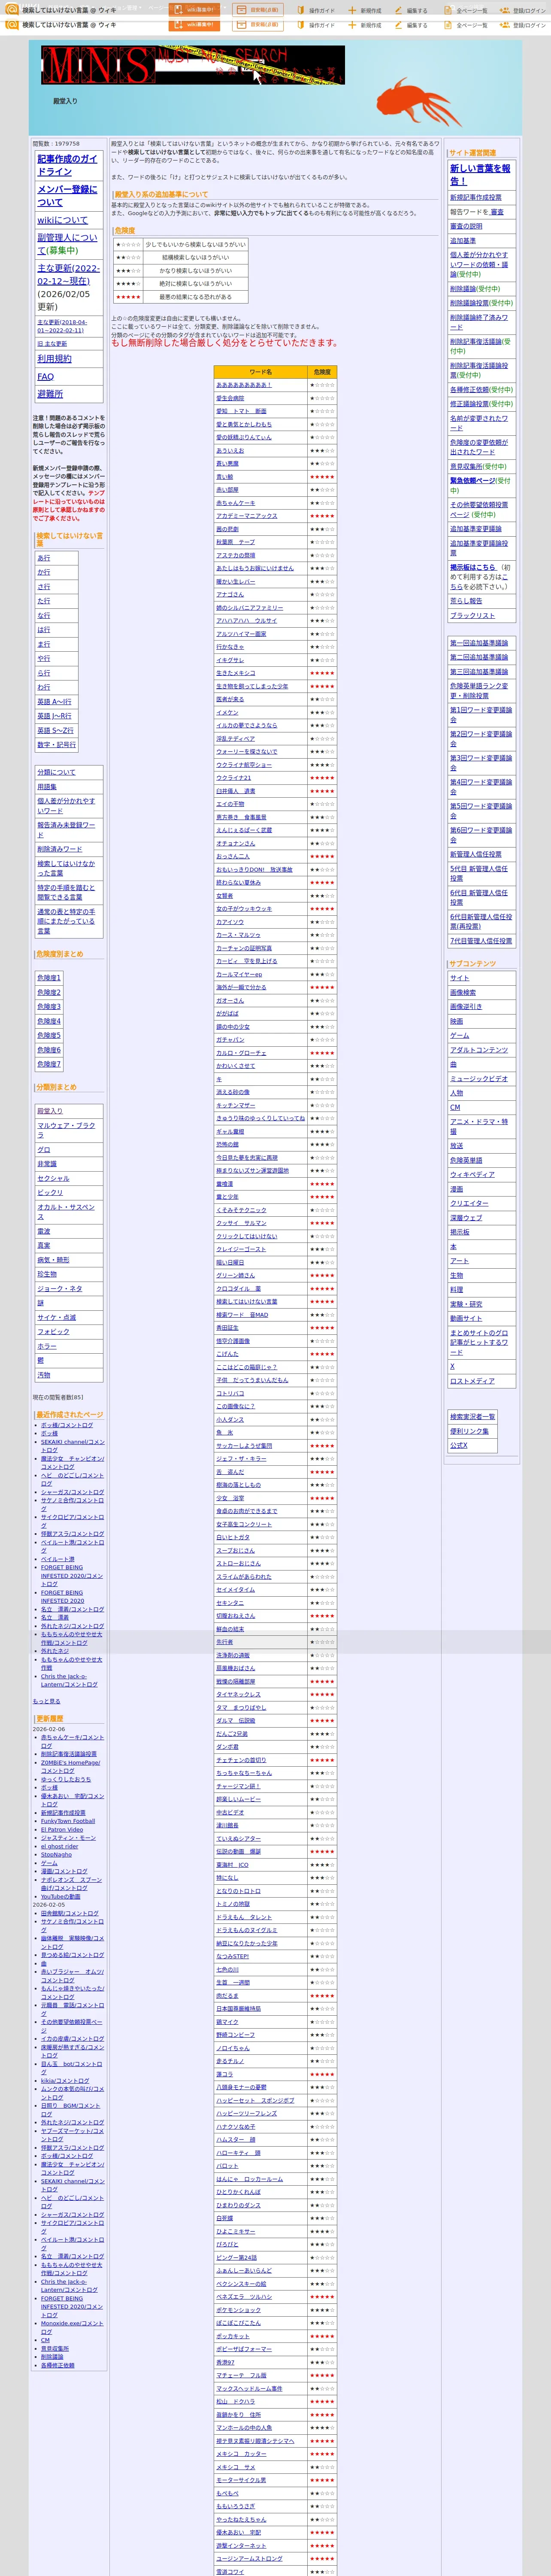551x2576 pixels.
Task: Open 愛生会病院 in the word table
Action: pos(230,398)
